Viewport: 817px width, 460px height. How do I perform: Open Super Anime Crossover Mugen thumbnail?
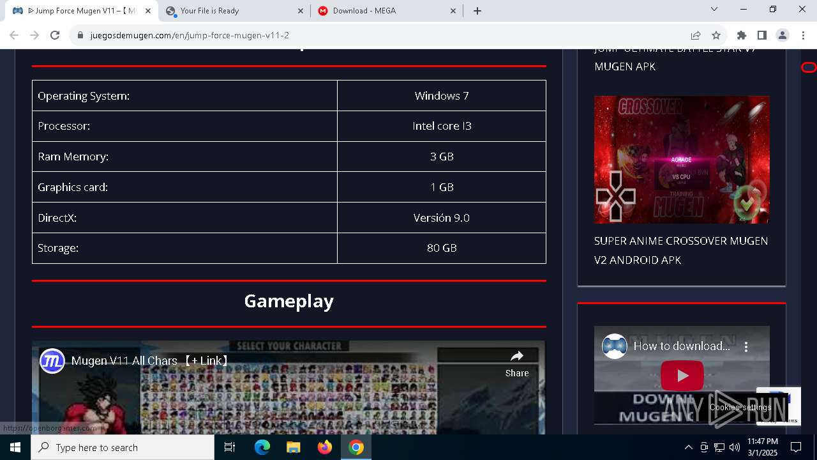682,160
